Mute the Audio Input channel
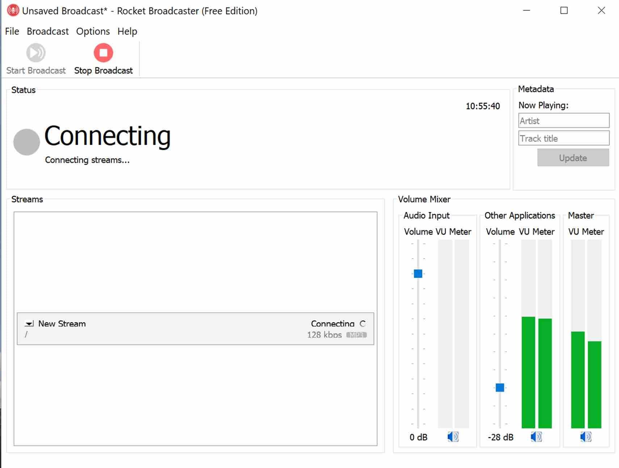The width and height of the screenshot is (619, 468). [x=453, y=437]
